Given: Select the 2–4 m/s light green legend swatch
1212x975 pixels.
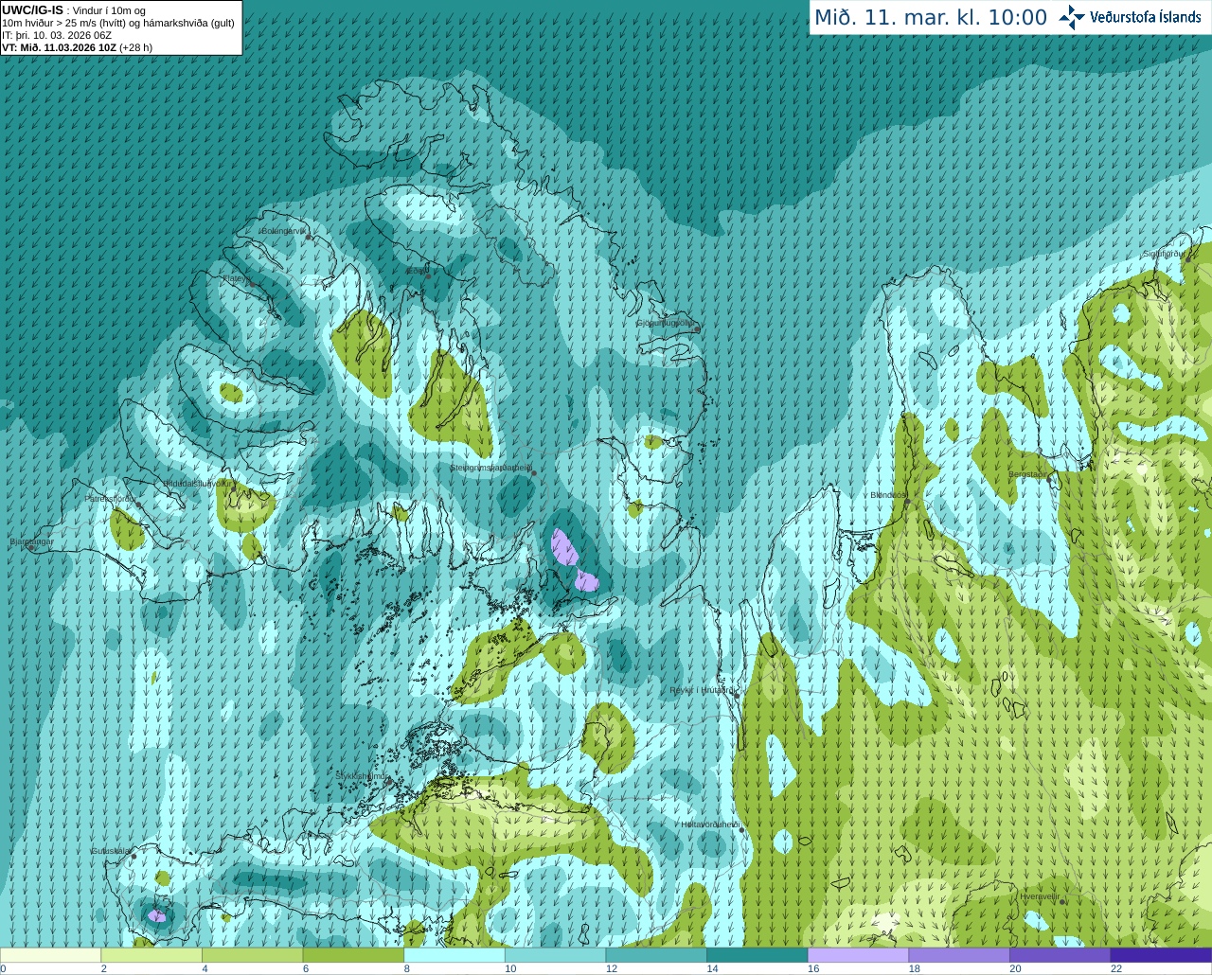Looking at the screenshot, I should pyautogui.click(x=151, y=955).
